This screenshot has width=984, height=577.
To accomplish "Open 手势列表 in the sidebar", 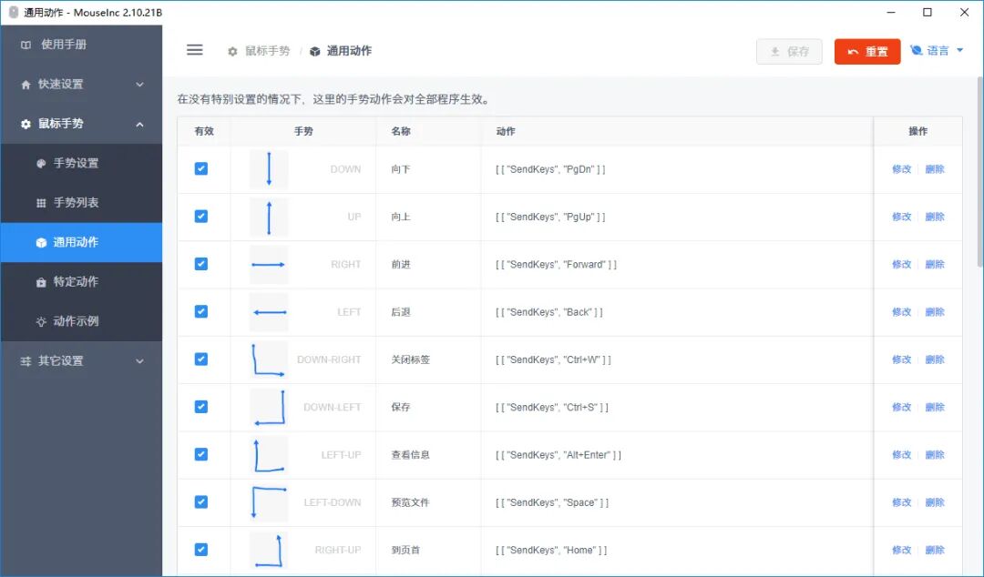I will (x=82, y=203).
